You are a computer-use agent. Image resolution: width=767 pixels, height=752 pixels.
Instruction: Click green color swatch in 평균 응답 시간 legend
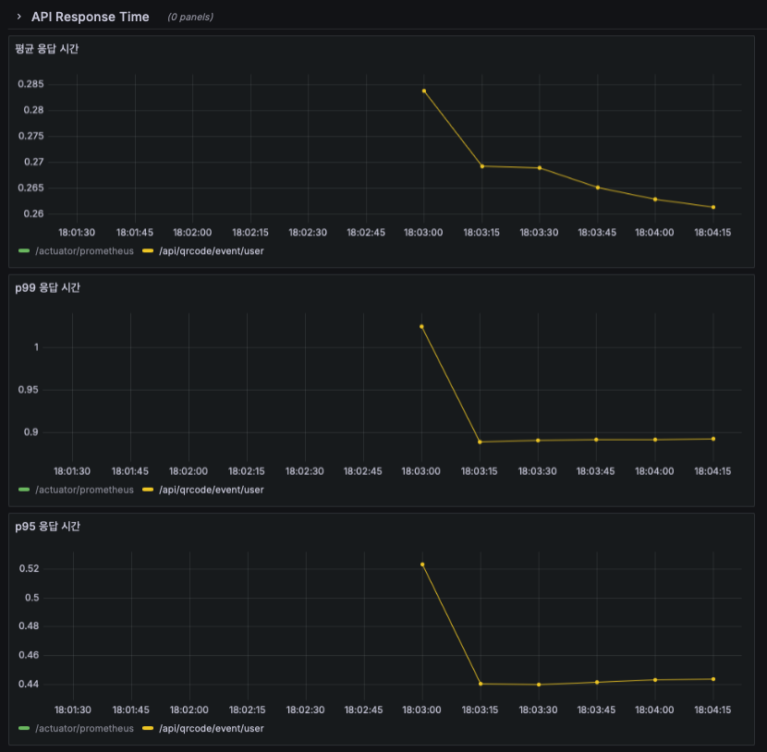[24, 251]
